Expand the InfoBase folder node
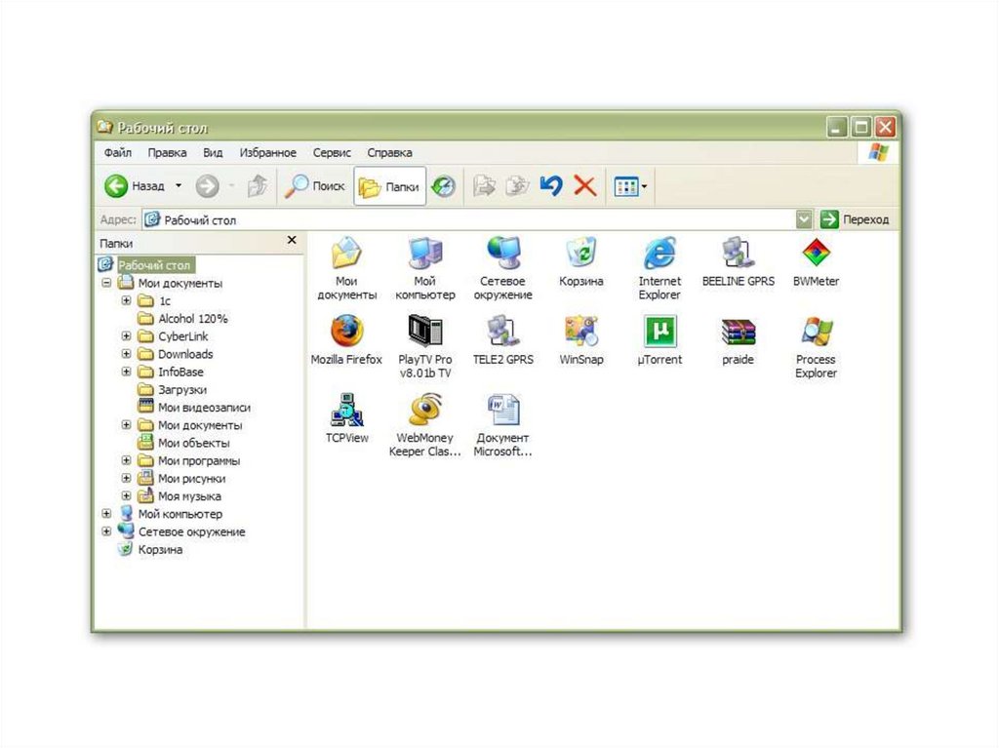This screenshot has height=748, width=999. click(126, 372)
